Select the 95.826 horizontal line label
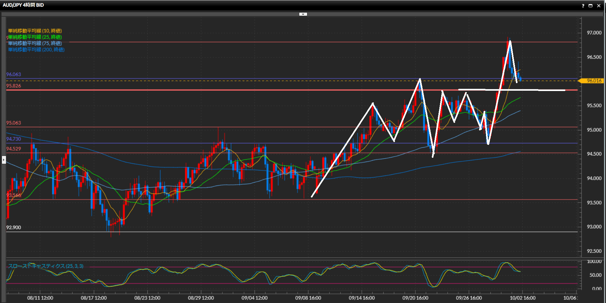This screenshot has width=606, height=303. click(x=14, y=86)
